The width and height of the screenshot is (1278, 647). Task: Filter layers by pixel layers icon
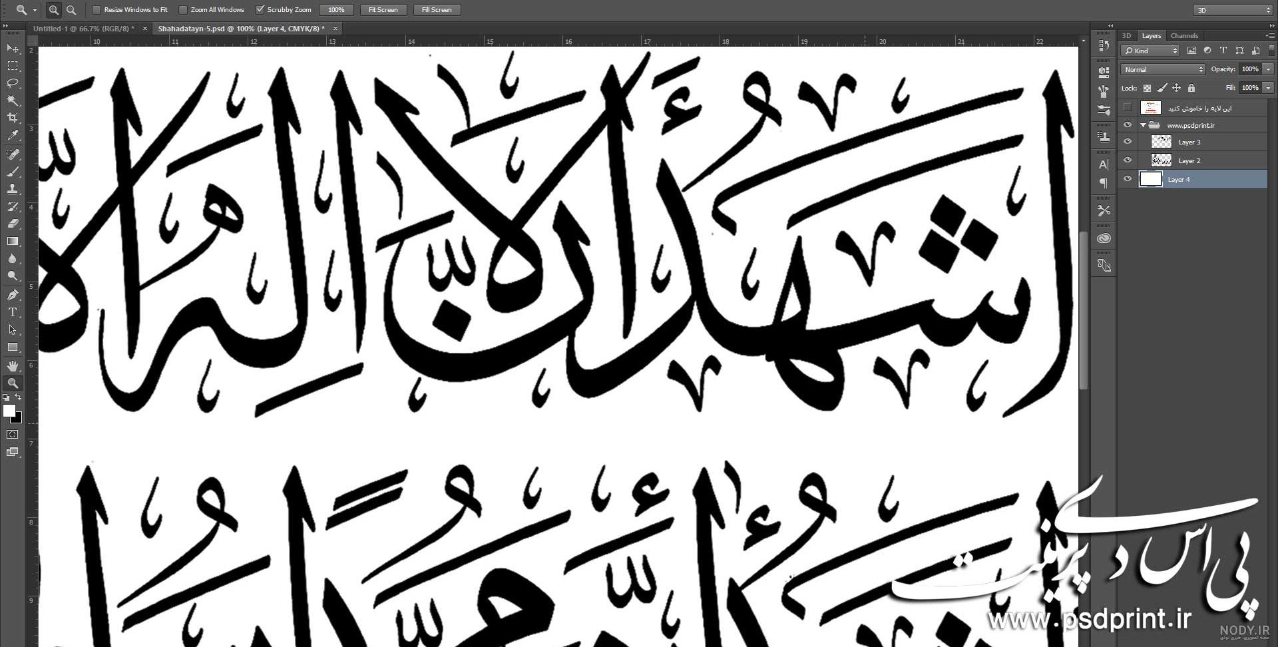tap(1191, 51)
